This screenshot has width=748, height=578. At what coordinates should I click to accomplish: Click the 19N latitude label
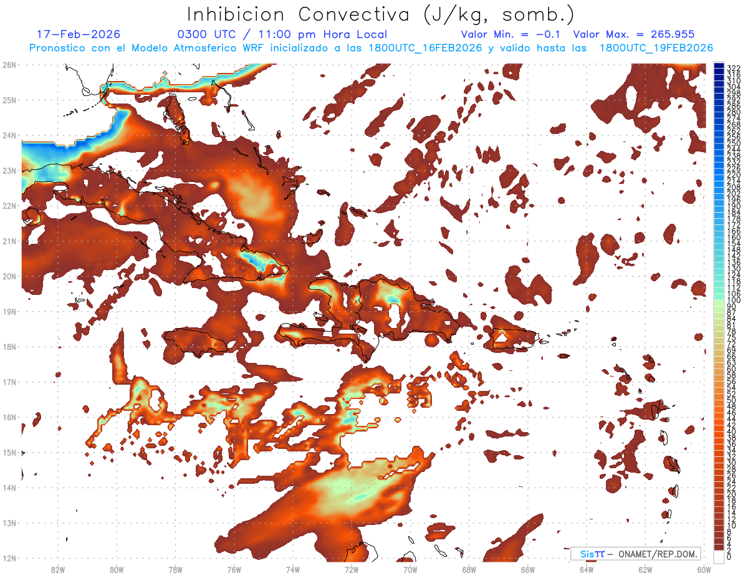pyautogui.click(x=9, y=311)
